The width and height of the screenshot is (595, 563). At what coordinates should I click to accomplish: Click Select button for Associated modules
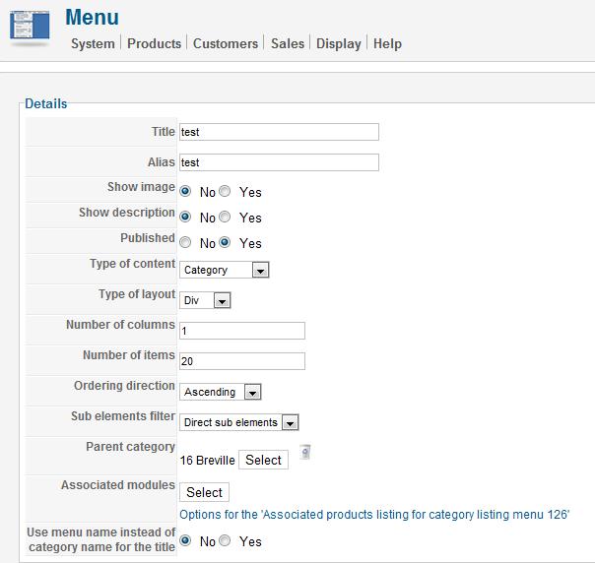pos(204,492)
